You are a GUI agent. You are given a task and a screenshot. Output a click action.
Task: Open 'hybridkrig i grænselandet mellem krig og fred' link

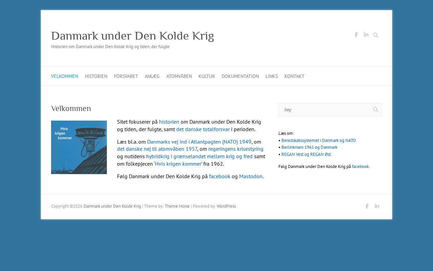pos(199,157)
